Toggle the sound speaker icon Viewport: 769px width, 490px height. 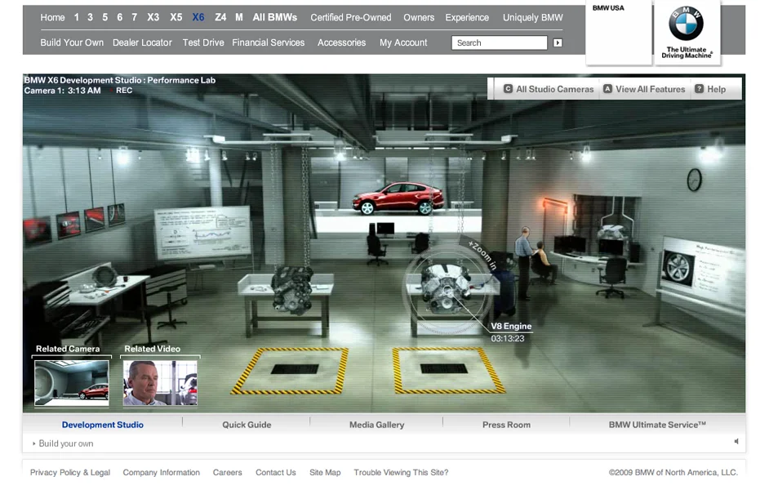(736, 442)
